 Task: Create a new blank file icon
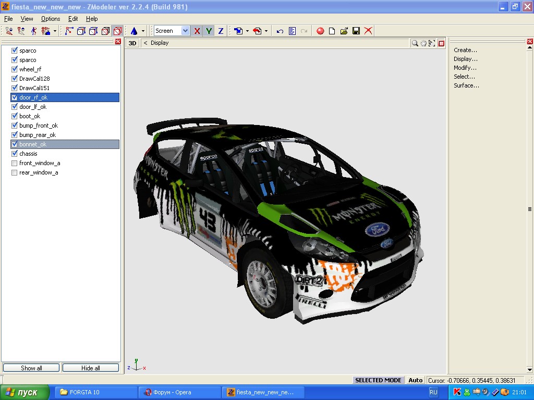(332, 31)
